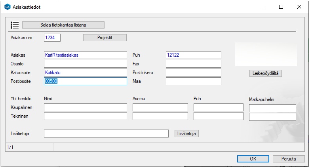Click the Postilokero input field
Screen dimensions: 310x168
(193, 73)
